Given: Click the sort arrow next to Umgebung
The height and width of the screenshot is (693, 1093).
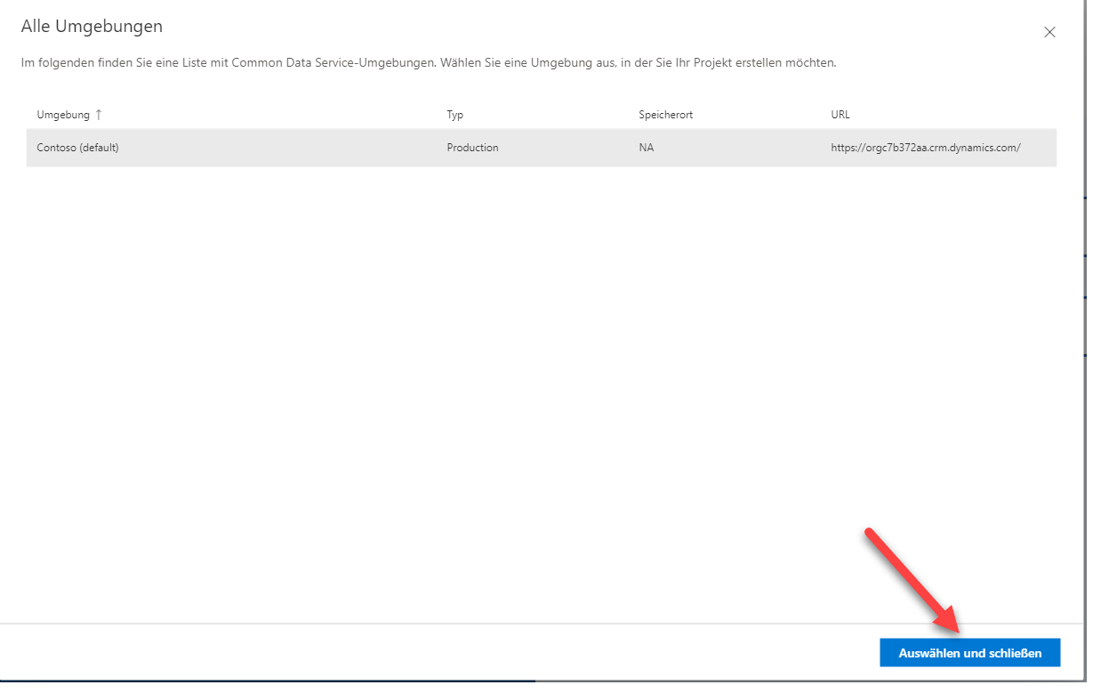Looking at the screenshot, I should (99, 115).
